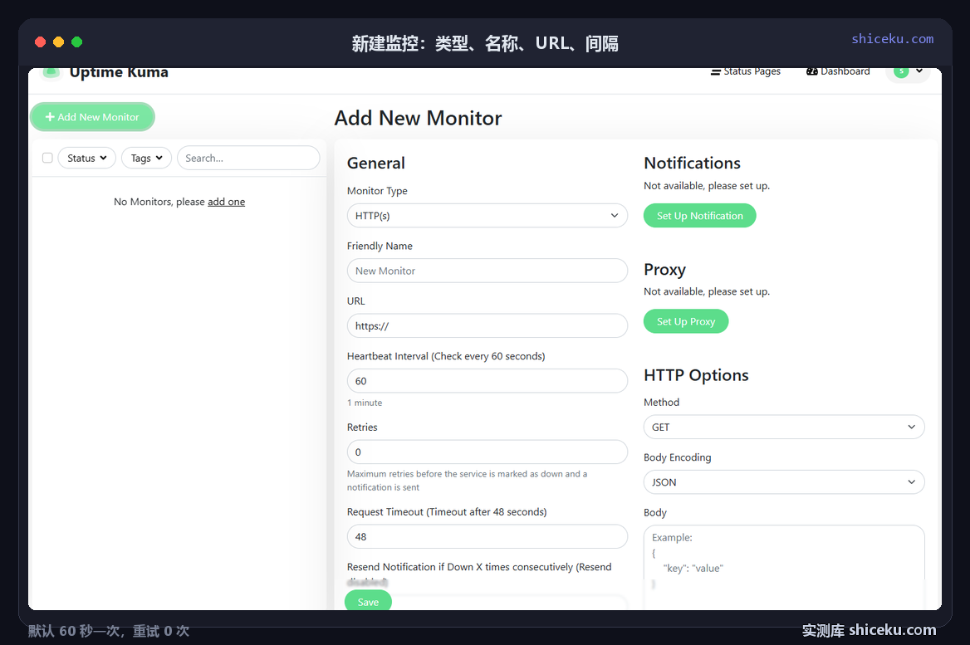Click the Uptime Kuma logo icon
Viewport: 970px width, 645px height.
coord(51,73)
